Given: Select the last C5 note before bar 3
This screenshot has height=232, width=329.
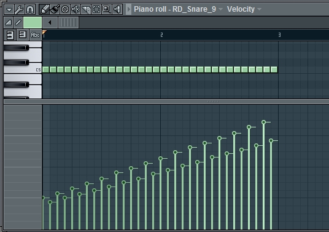Looking at the screenshot, I should click(274, 70).
